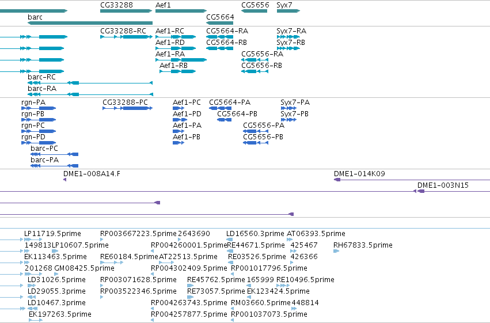Select EST LD31026.5prime
The image size is (490, 323).
(x=56, y=280)
